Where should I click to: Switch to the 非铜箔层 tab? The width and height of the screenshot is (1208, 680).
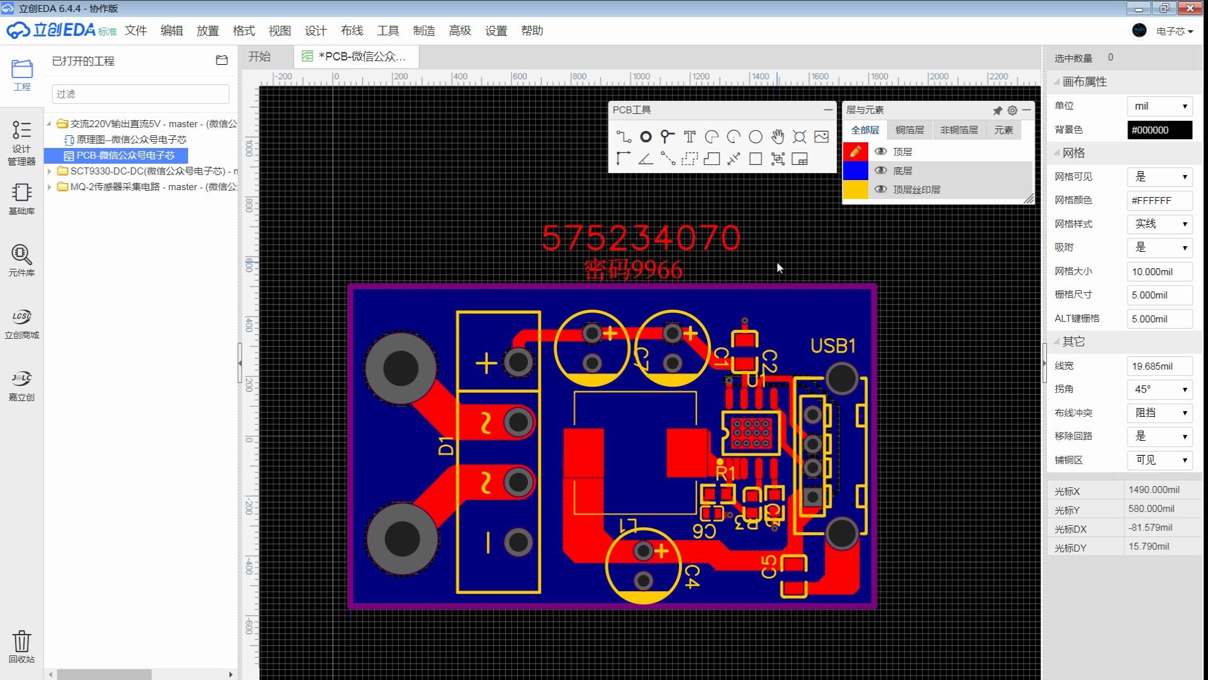pyautogui.click(x=959, y=130)
